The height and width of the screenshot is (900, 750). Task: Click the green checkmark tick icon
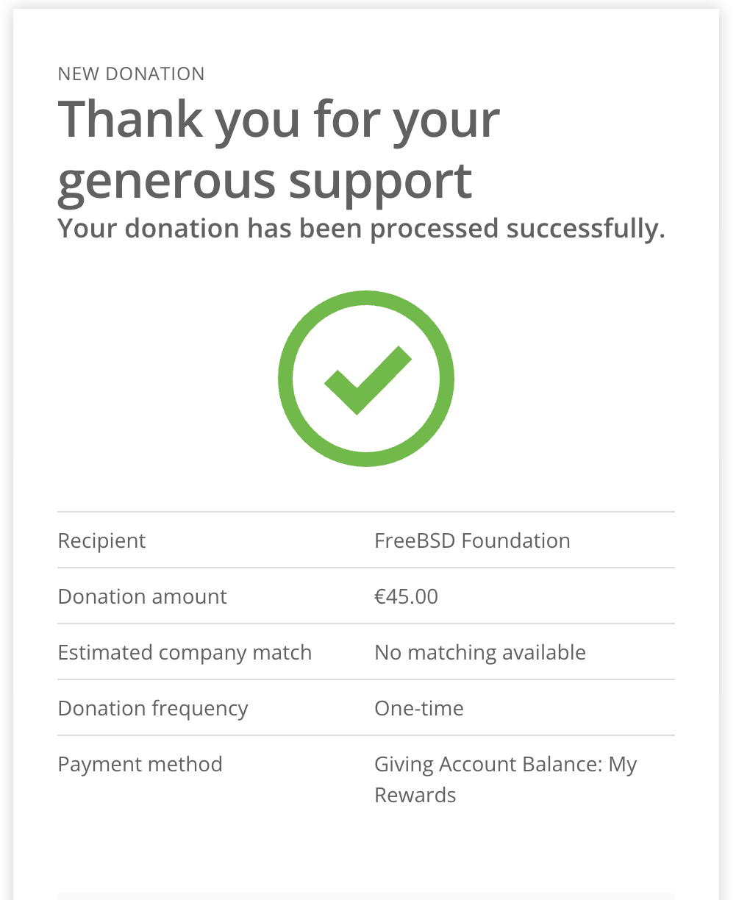coord(366,379)
